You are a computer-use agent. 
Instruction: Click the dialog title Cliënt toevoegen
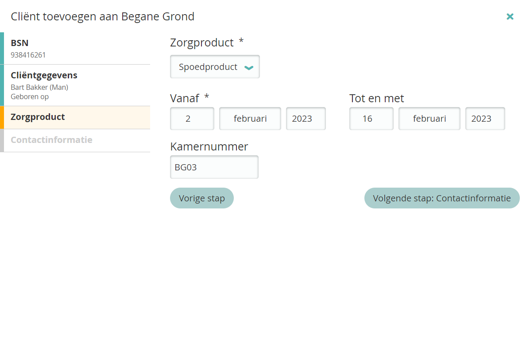pyautogui.click(x=102, y=17)
